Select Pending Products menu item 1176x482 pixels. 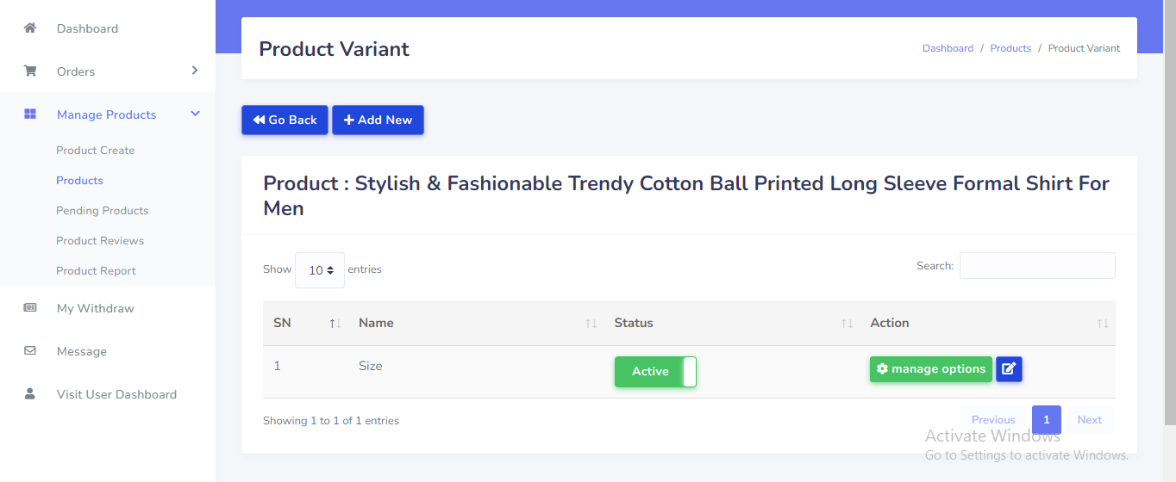pos(103,210)
